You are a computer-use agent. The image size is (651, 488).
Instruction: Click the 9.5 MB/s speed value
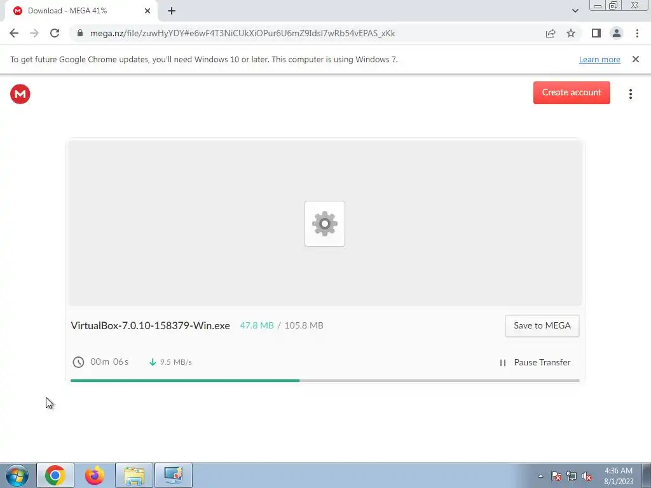click(x=176, y=362)
